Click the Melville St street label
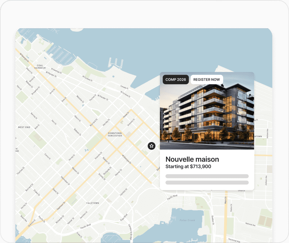The image size is (289, 243). click(x=80, y=99)
